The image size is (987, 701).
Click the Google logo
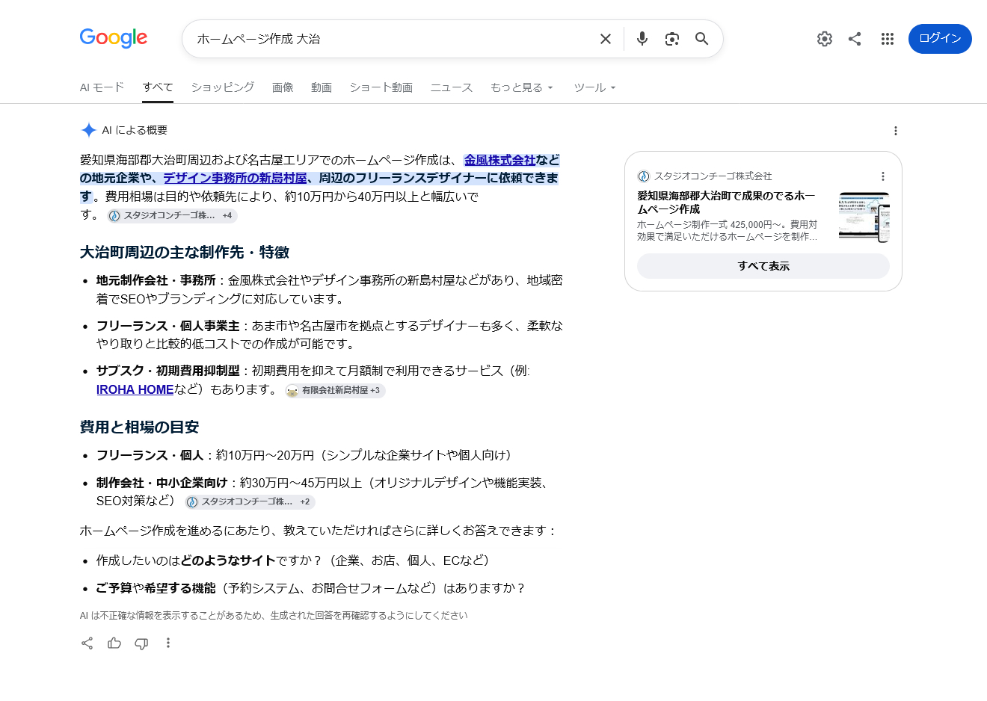click(114, 38)
